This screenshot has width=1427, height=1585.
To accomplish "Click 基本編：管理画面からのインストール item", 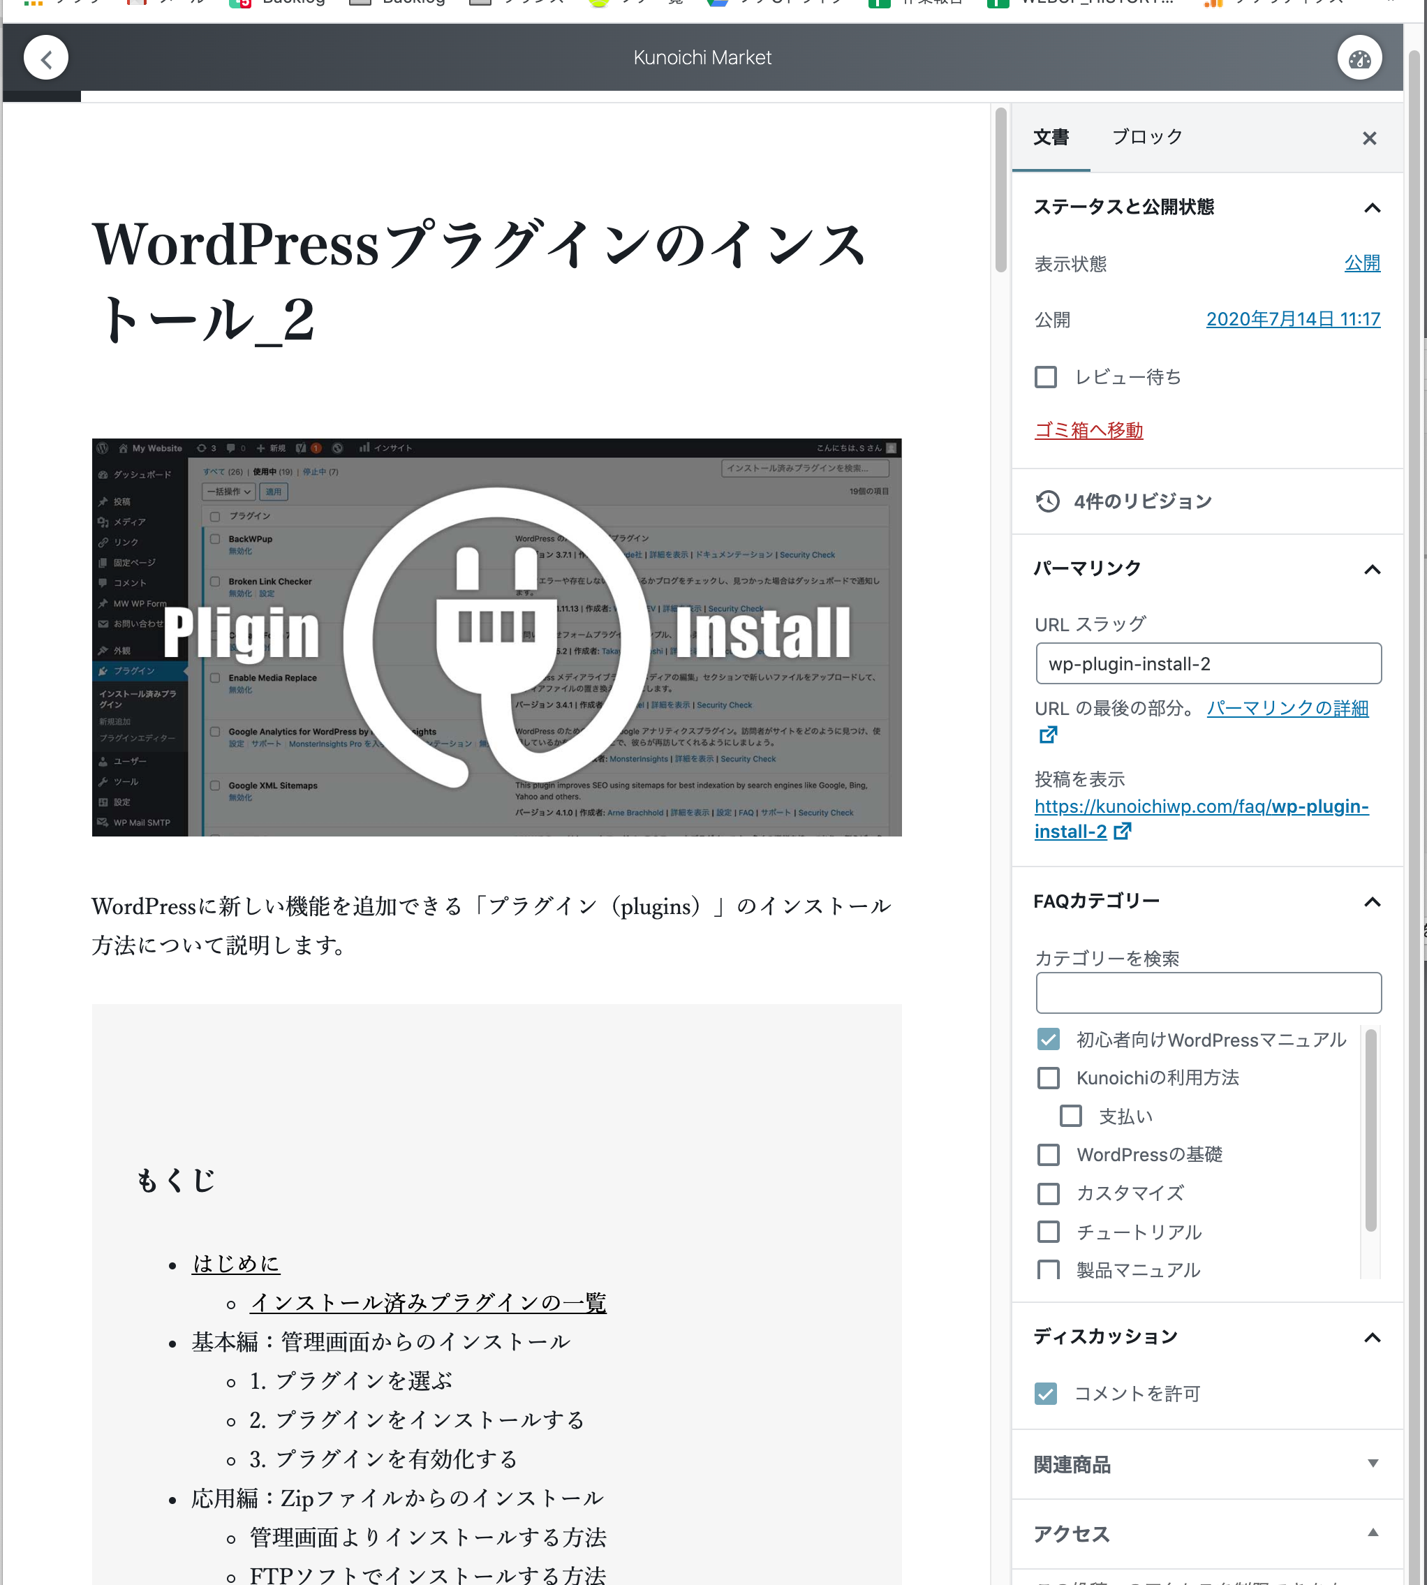I will (380, 1342).
